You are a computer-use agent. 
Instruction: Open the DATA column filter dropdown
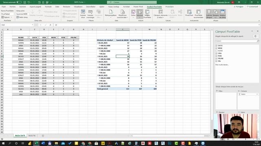[38, 38]
